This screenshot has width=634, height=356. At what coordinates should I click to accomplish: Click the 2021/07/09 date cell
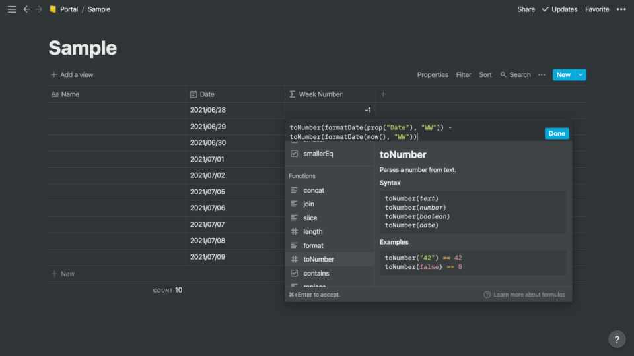pos(235,257)
